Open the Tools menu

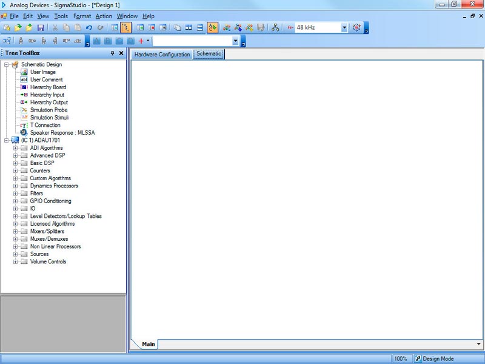(x=61, y=16)
